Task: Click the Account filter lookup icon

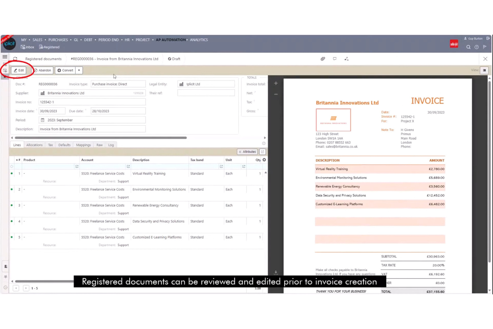Action: click(128, 166)
